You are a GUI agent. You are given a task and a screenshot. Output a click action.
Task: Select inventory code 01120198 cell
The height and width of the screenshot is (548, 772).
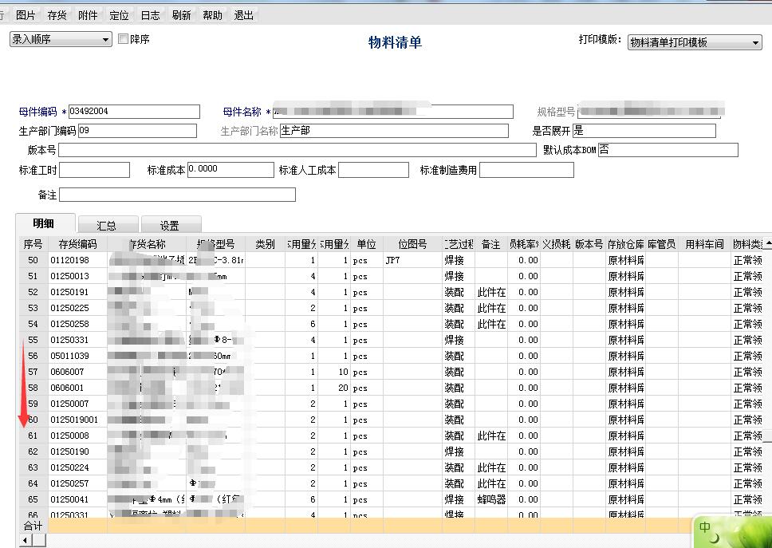[77, 260]
